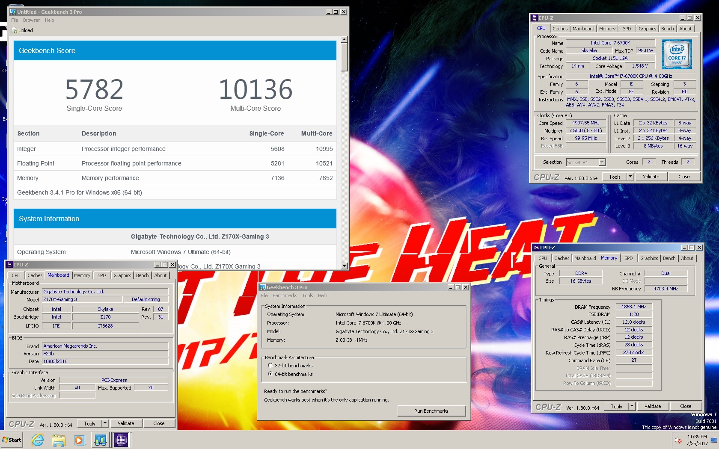Viewport: 719px width, 449px height.
Task: Switch to SPD tab in CPU-Z CPU window
Action: click(627, 29)
